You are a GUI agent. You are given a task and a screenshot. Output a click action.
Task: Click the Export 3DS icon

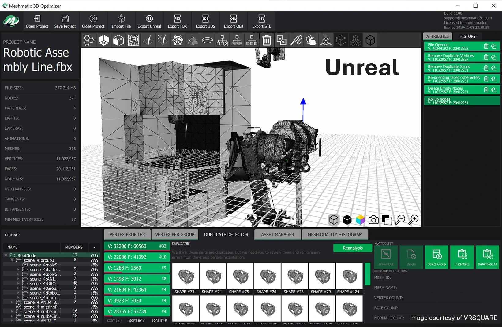click(205, 19)
